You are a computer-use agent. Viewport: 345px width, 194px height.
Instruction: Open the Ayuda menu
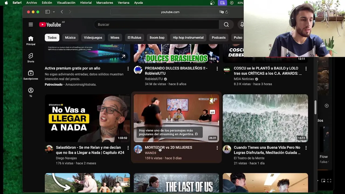139,3
